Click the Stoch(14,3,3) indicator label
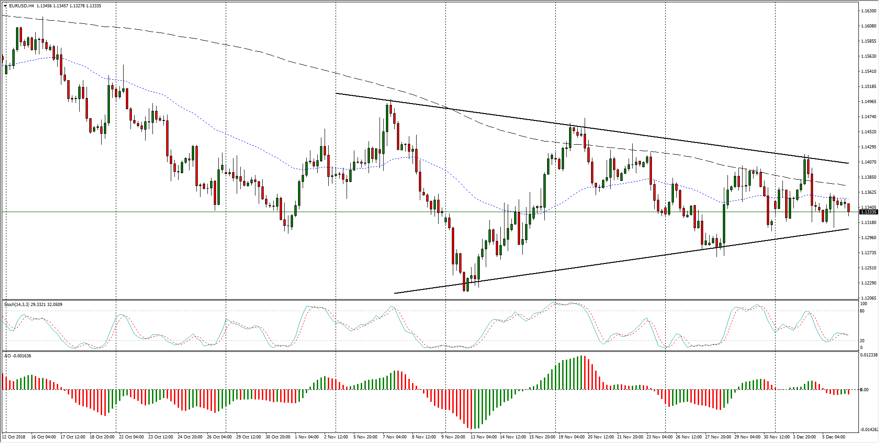Screen dimensions: 879x443 pyautogui.click(x=17, y=305)
